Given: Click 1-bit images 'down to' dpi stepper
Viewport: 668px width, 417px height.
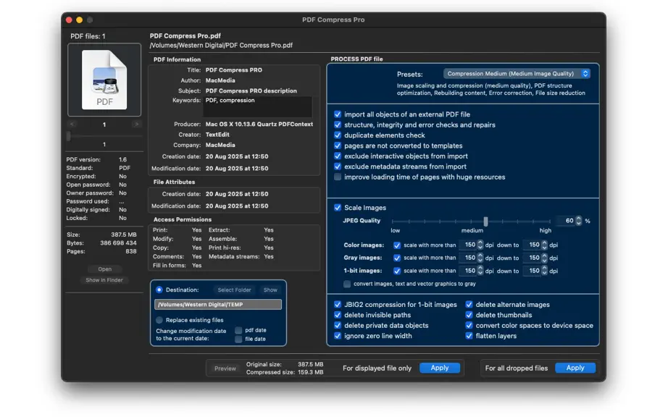Looking at the screenshot, I should tap(544, 271).
